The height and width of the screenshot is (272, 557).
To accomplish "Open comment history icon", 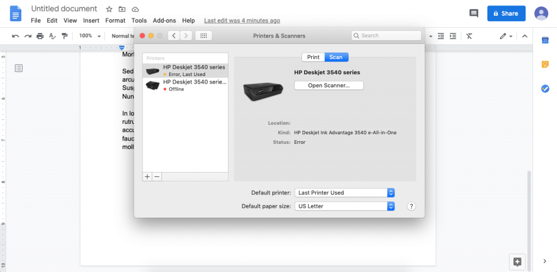I will (x=474, y=14).
